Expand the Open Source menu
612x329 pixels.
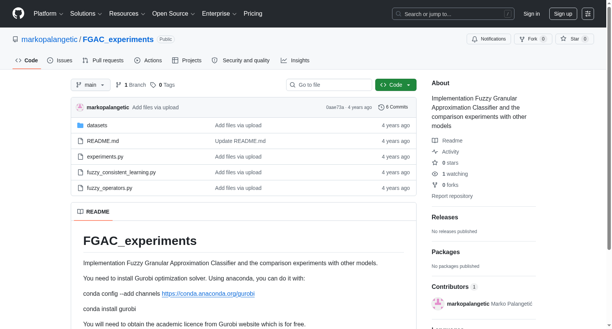(174, 14)
